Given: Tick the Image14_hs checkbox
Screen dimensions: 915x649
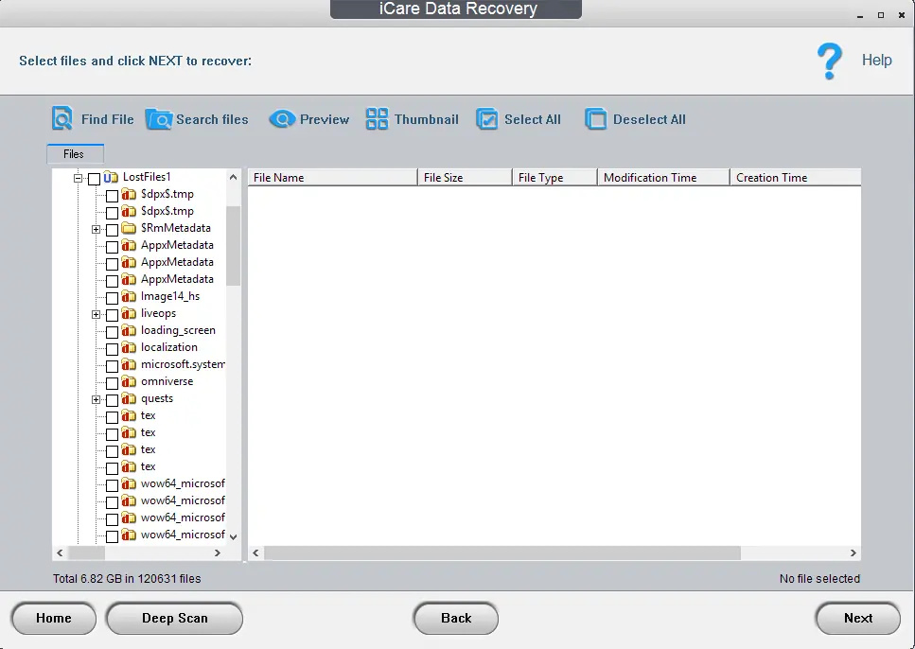Looking at the screenshot, I should pyautogui.click(x=112, y=298).
